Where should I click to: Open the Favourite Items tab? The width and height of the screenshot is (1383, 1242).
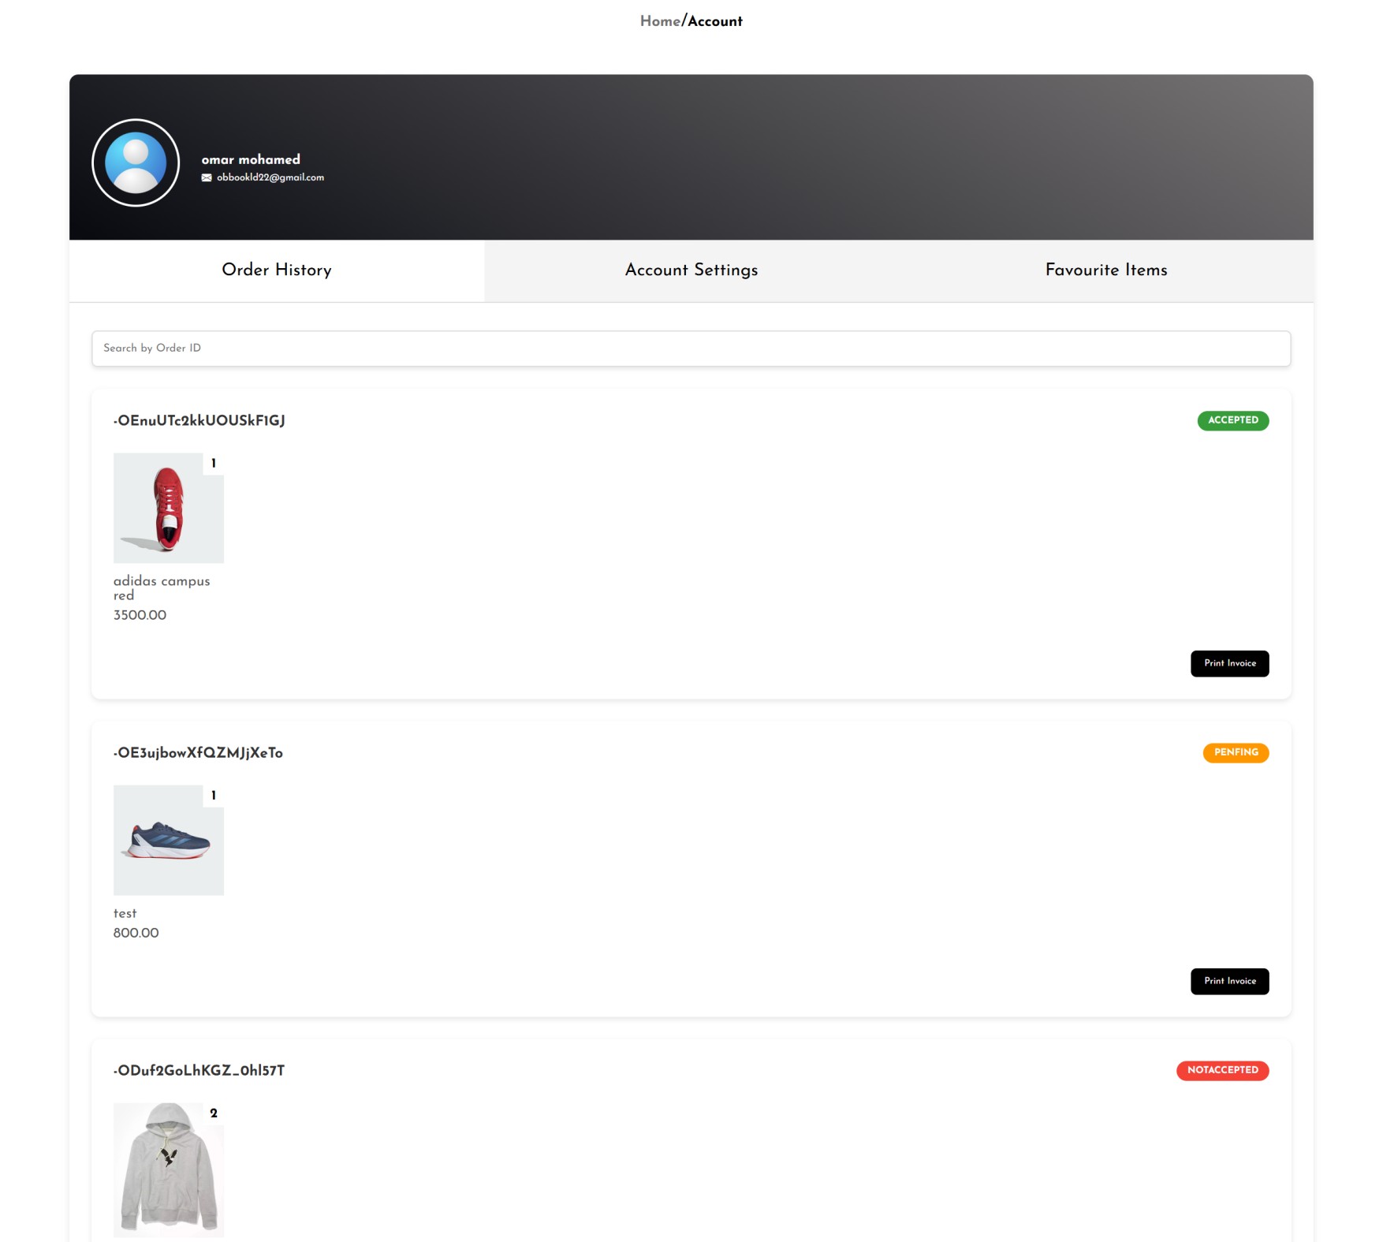point(1106,270)
